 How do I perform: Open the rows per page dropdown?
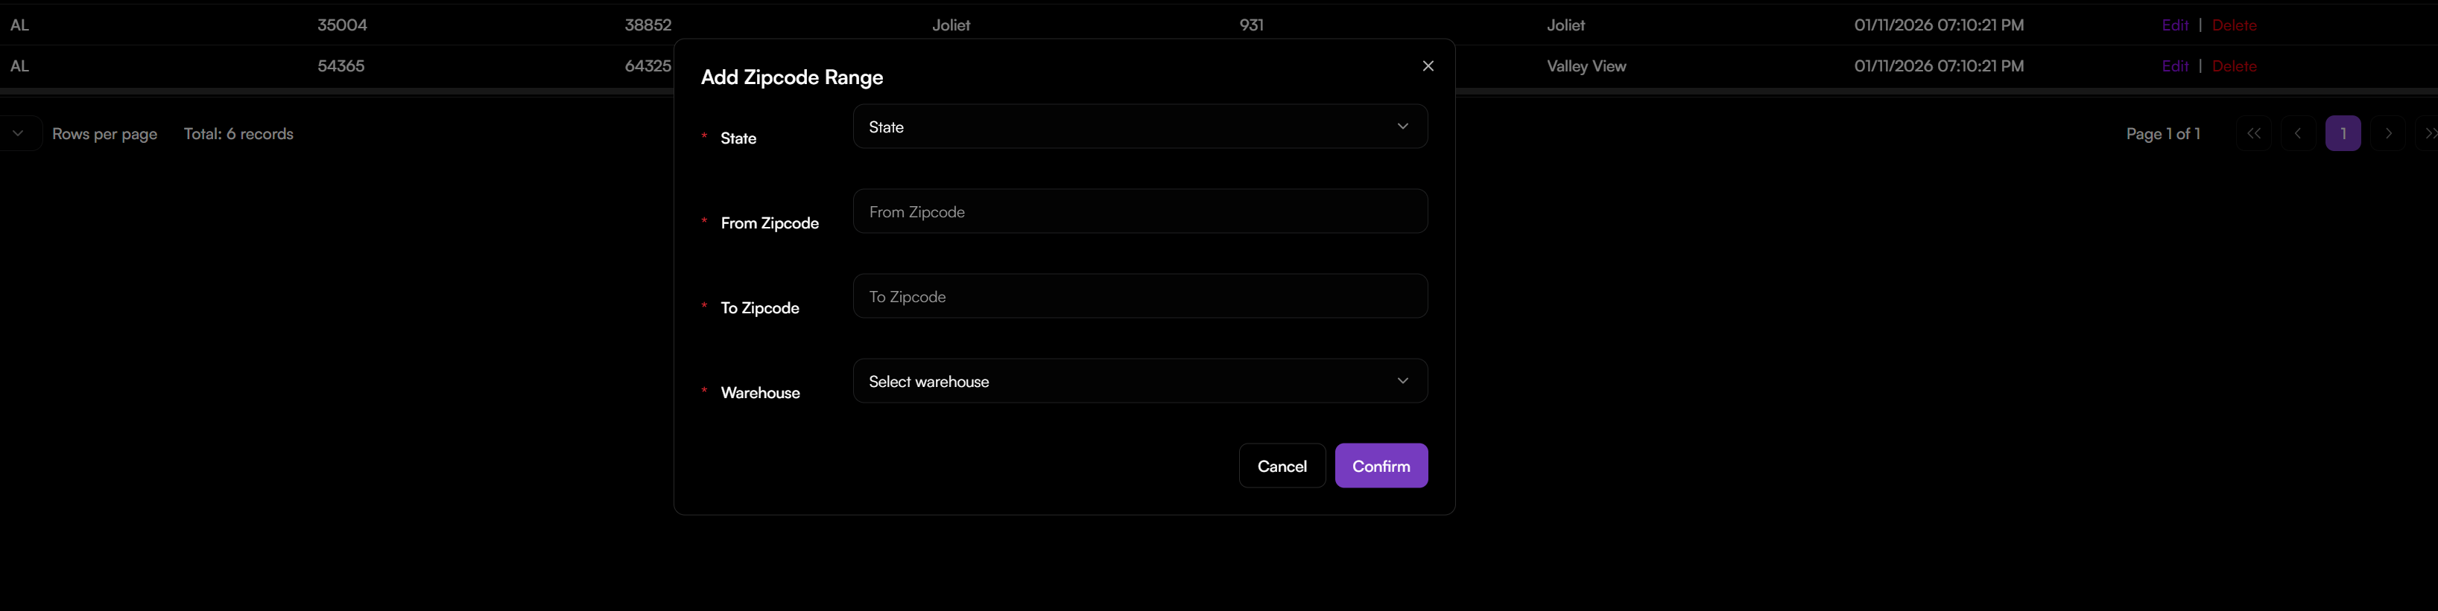point(18,133)
